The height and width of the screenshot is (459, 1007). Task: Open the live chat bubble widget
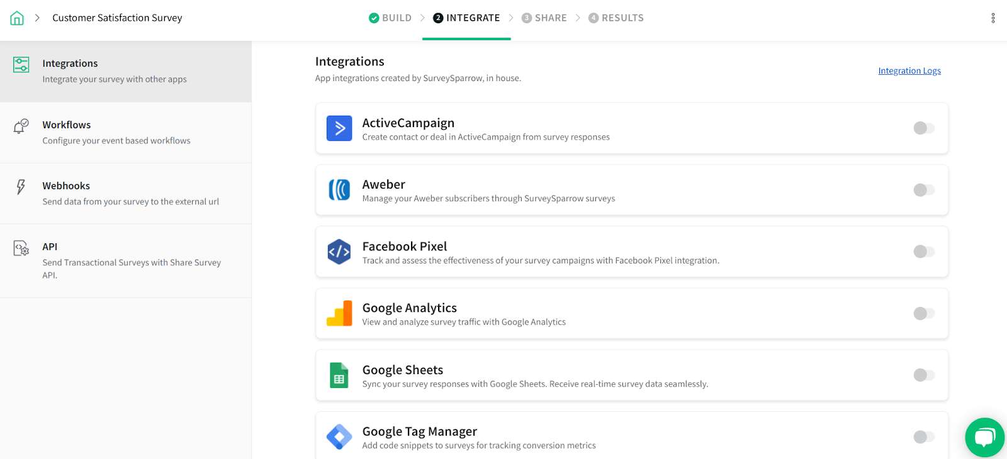pyautogui.click(x=985, y=437)
